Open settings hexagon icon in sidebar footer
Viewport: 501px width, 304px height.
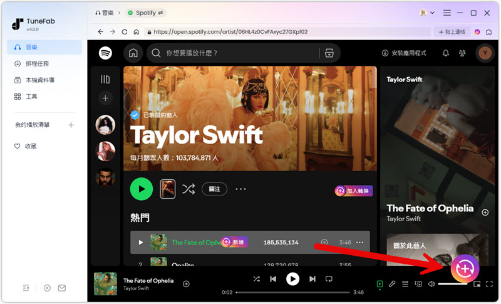click(x=47, y=288)
